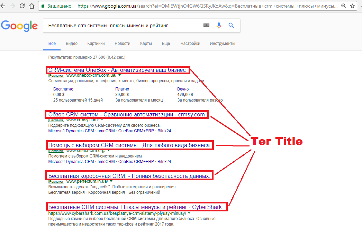This screenshot has width=362, height=229.
Task: Focus the address bar URL
Action: [x=207, y=6]
